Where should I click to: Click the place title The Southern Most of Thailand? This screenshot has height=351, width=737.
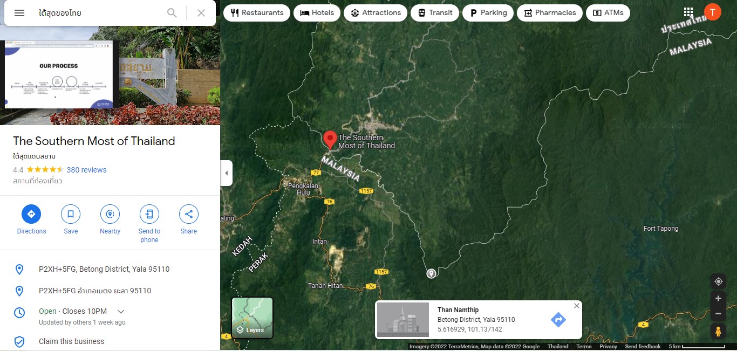click(94, 141)
